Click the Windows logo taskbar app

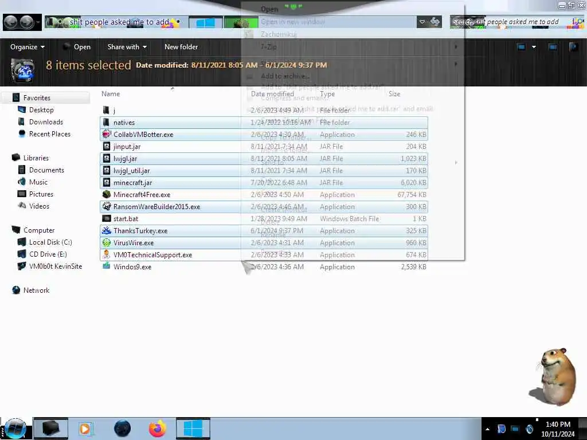(193, 429)
